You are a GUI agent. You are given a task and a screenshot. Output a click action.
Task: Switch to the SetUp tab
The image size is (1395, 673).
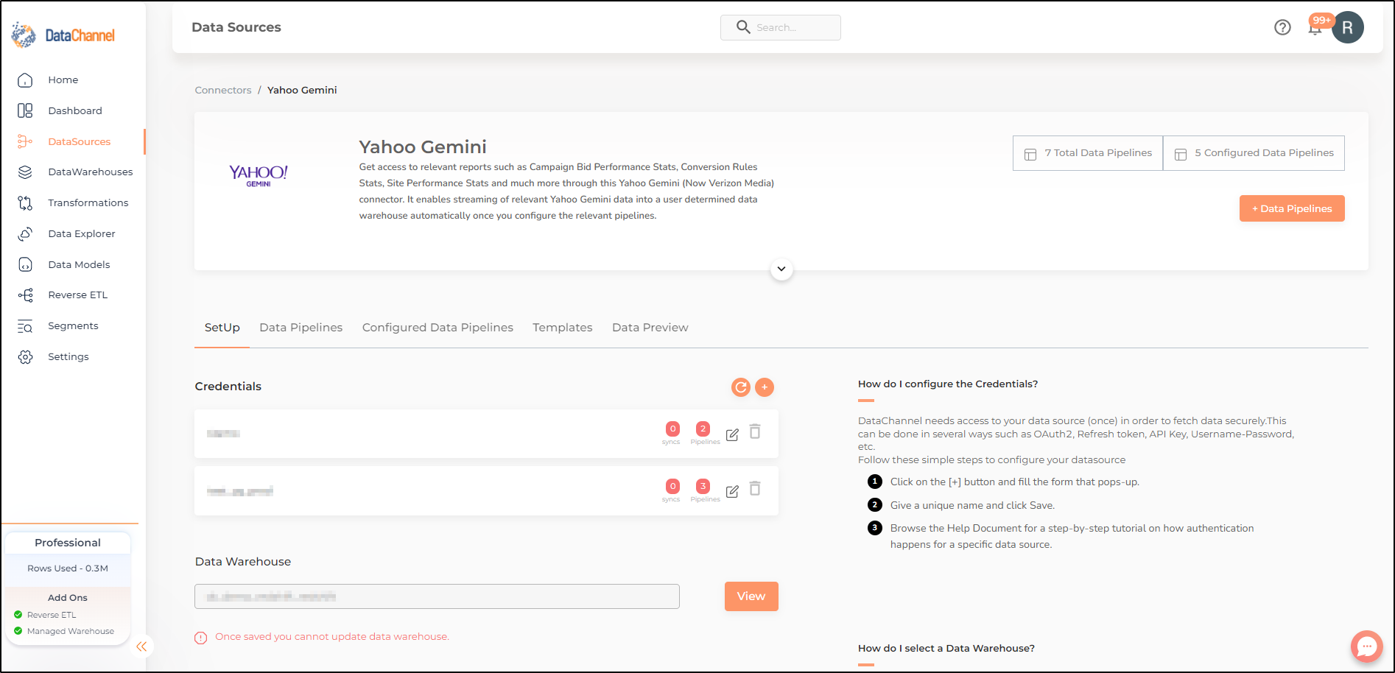222,328
